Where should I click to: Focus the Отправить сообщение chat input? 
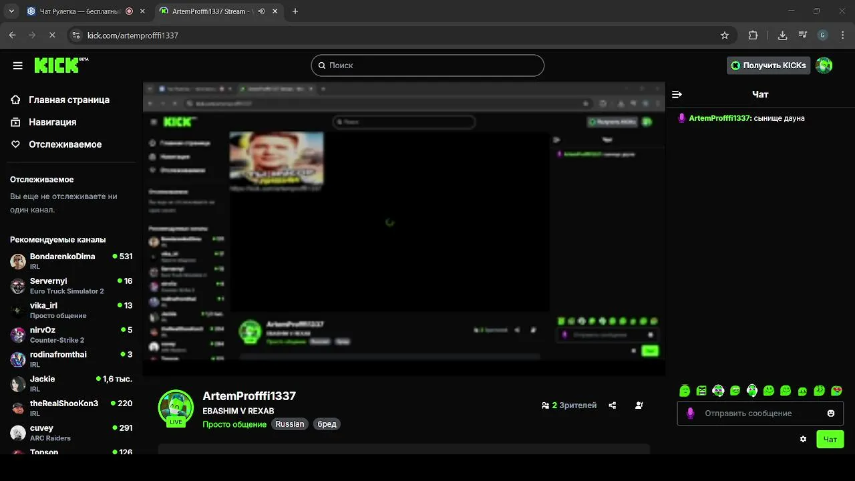click(x=760, y=414)
